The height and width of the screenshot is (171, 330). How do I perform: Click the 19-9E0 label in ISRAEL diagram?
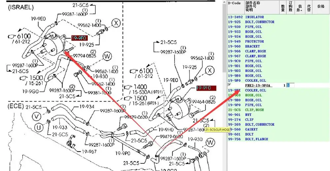coord(38,19)
